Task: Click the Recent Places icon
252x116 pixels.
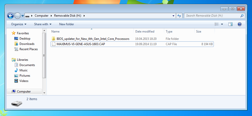Action: 16,49
